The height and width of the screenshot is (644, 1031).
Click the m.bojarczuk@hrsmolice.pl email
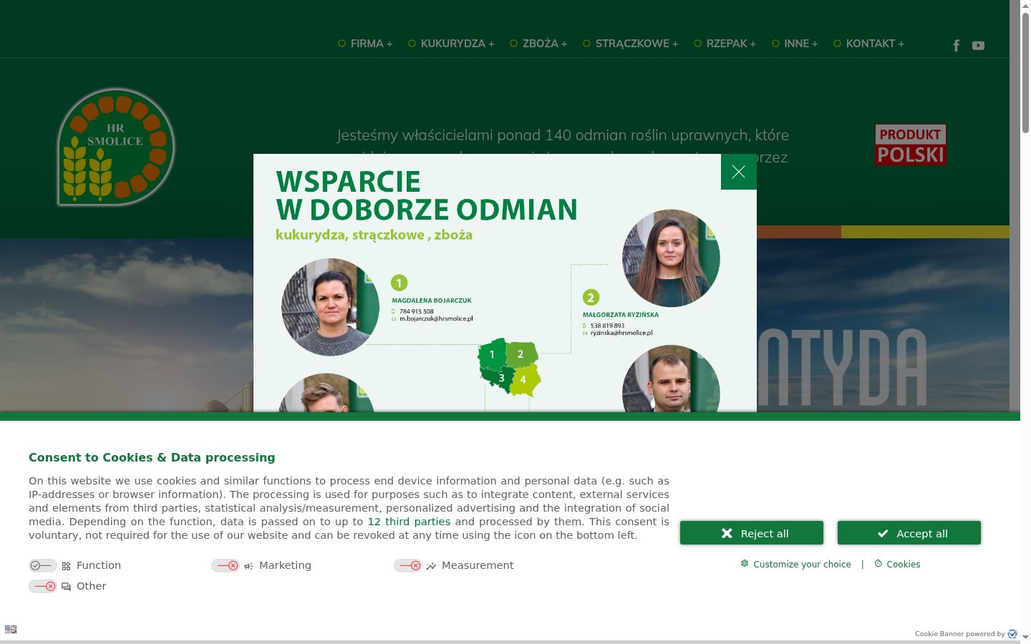coord(436,318)
